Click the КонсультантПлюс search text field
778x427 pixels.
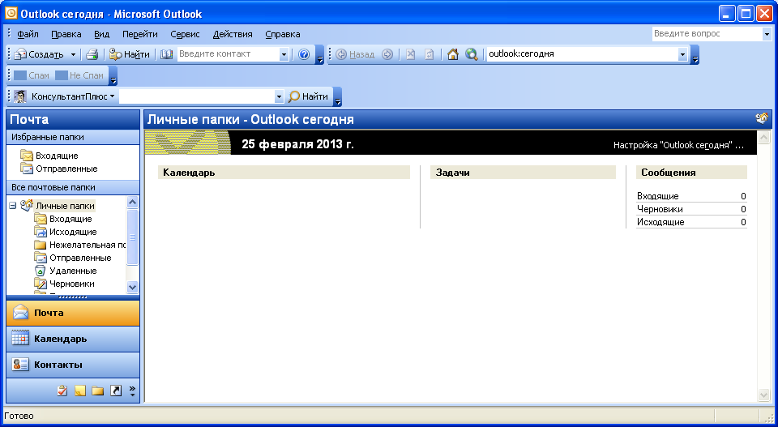point(197,96)
